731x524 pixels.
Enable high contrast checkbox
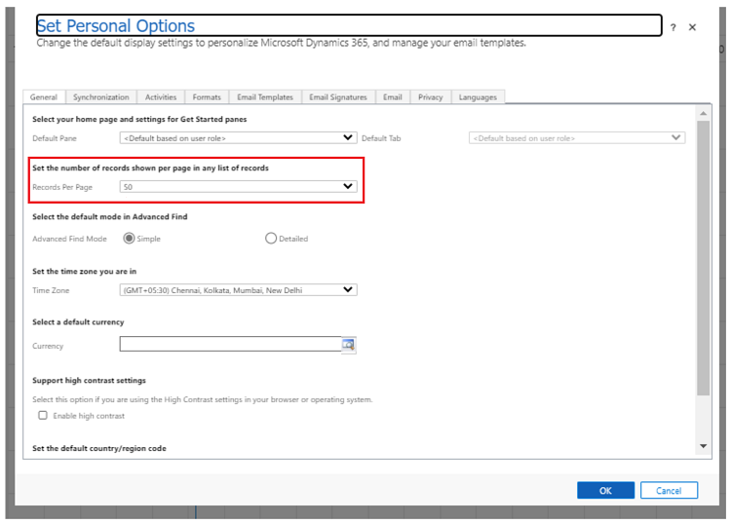43,415
